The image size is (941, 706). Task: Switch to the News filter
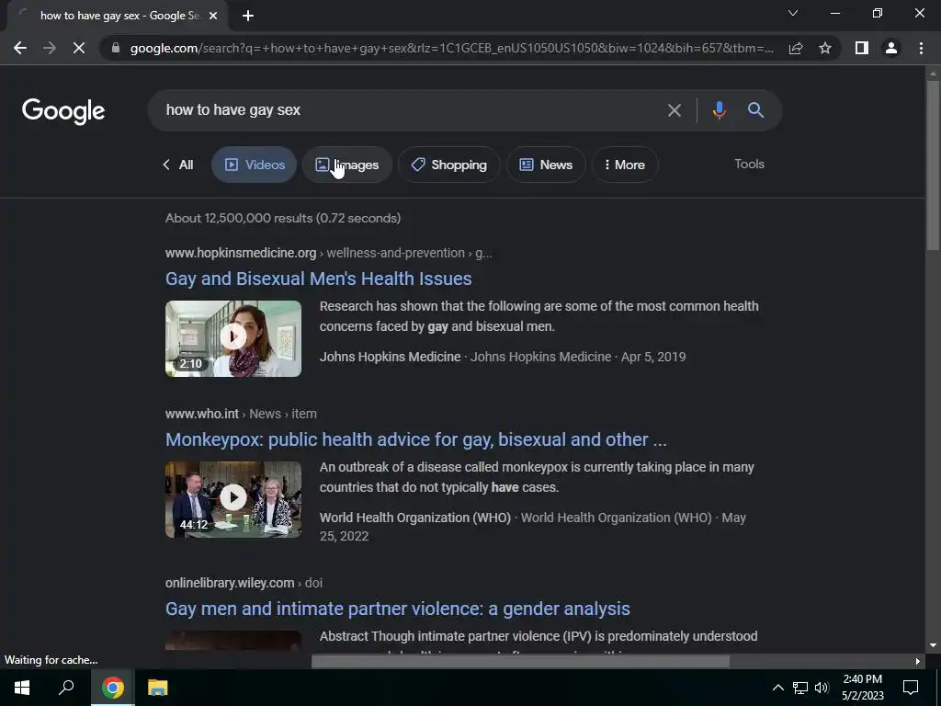(x=546, y=165)
